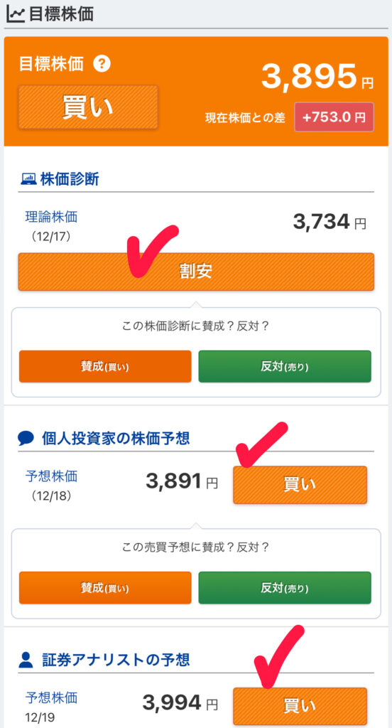This screenshot has height=728, width=392.
Task: Click the speech bubble icon for 個人投資家の株価予想
Action: (x=26, y=438)
